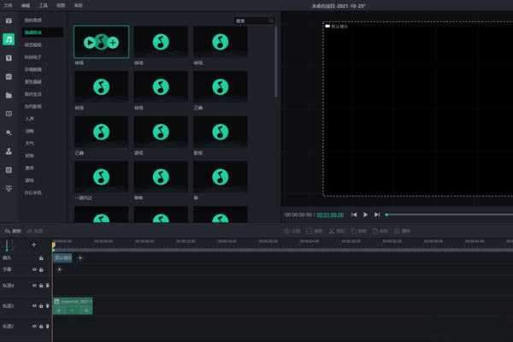
Task: Toggle the lock on the 镜头 track
Action: pos(41,257)
